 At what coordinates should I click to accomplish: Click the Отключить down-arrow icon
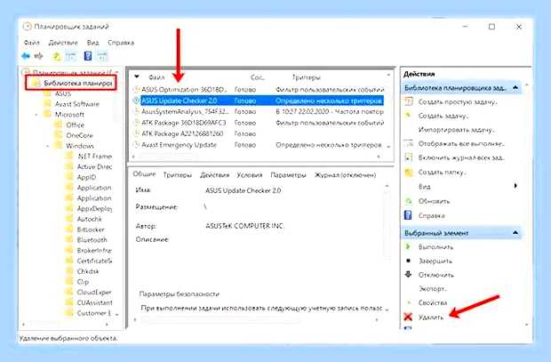(408, 275)
